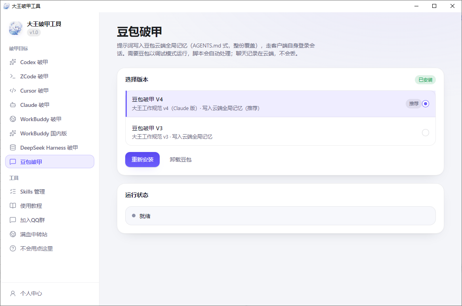Screen dimensions: 462x306
Task: Go to Claude 破甲 page
Action: click(50, 105)
